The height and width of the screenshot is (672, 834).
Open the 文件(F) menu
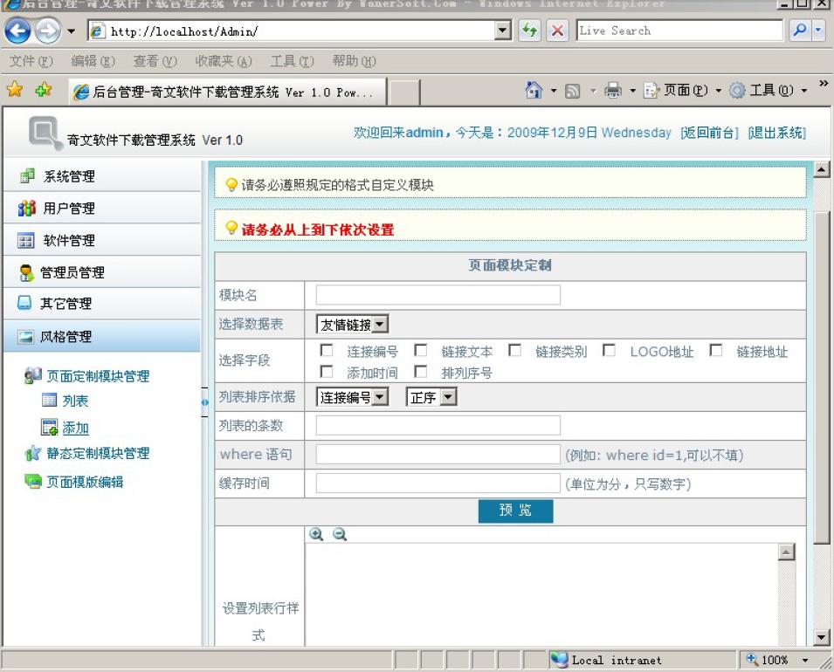[x=31, y=61]
